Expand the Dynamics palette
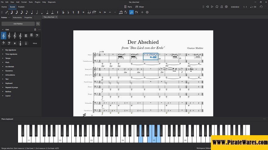 pyautogui.click(x=9, y=71)
